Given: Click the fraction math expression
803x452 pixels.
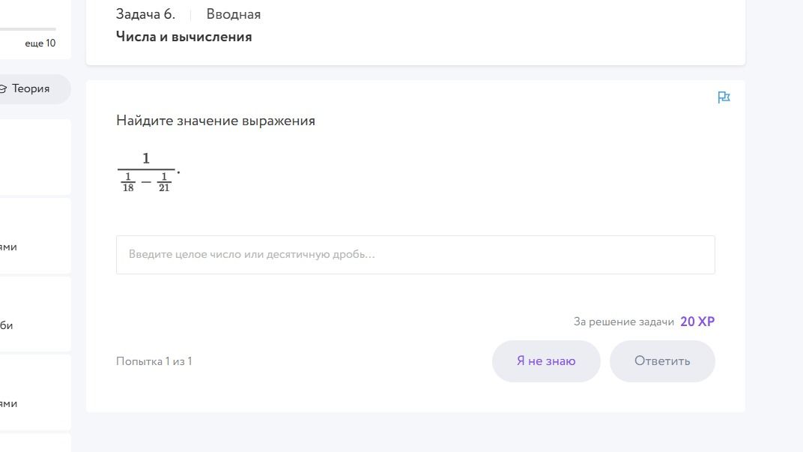Looking at the screenshot, I should click(148, 172).
